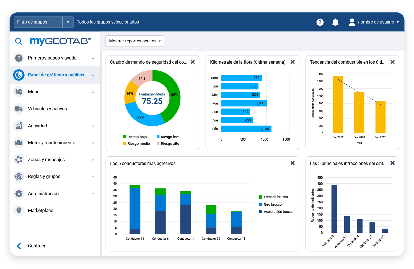Select Reglas y grupos in the sidebar
This screenshot has height=269, width=414.
pos(44,177)
